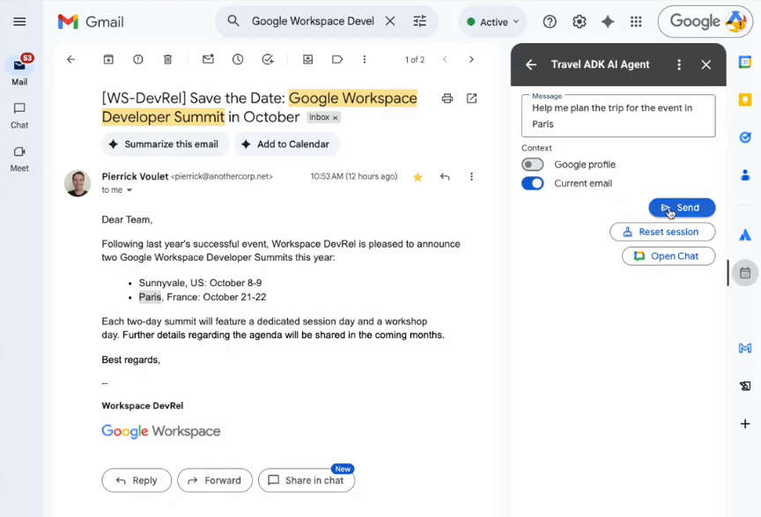
Task: Delete the Developer Summit email
Action: tap(167, 59)
